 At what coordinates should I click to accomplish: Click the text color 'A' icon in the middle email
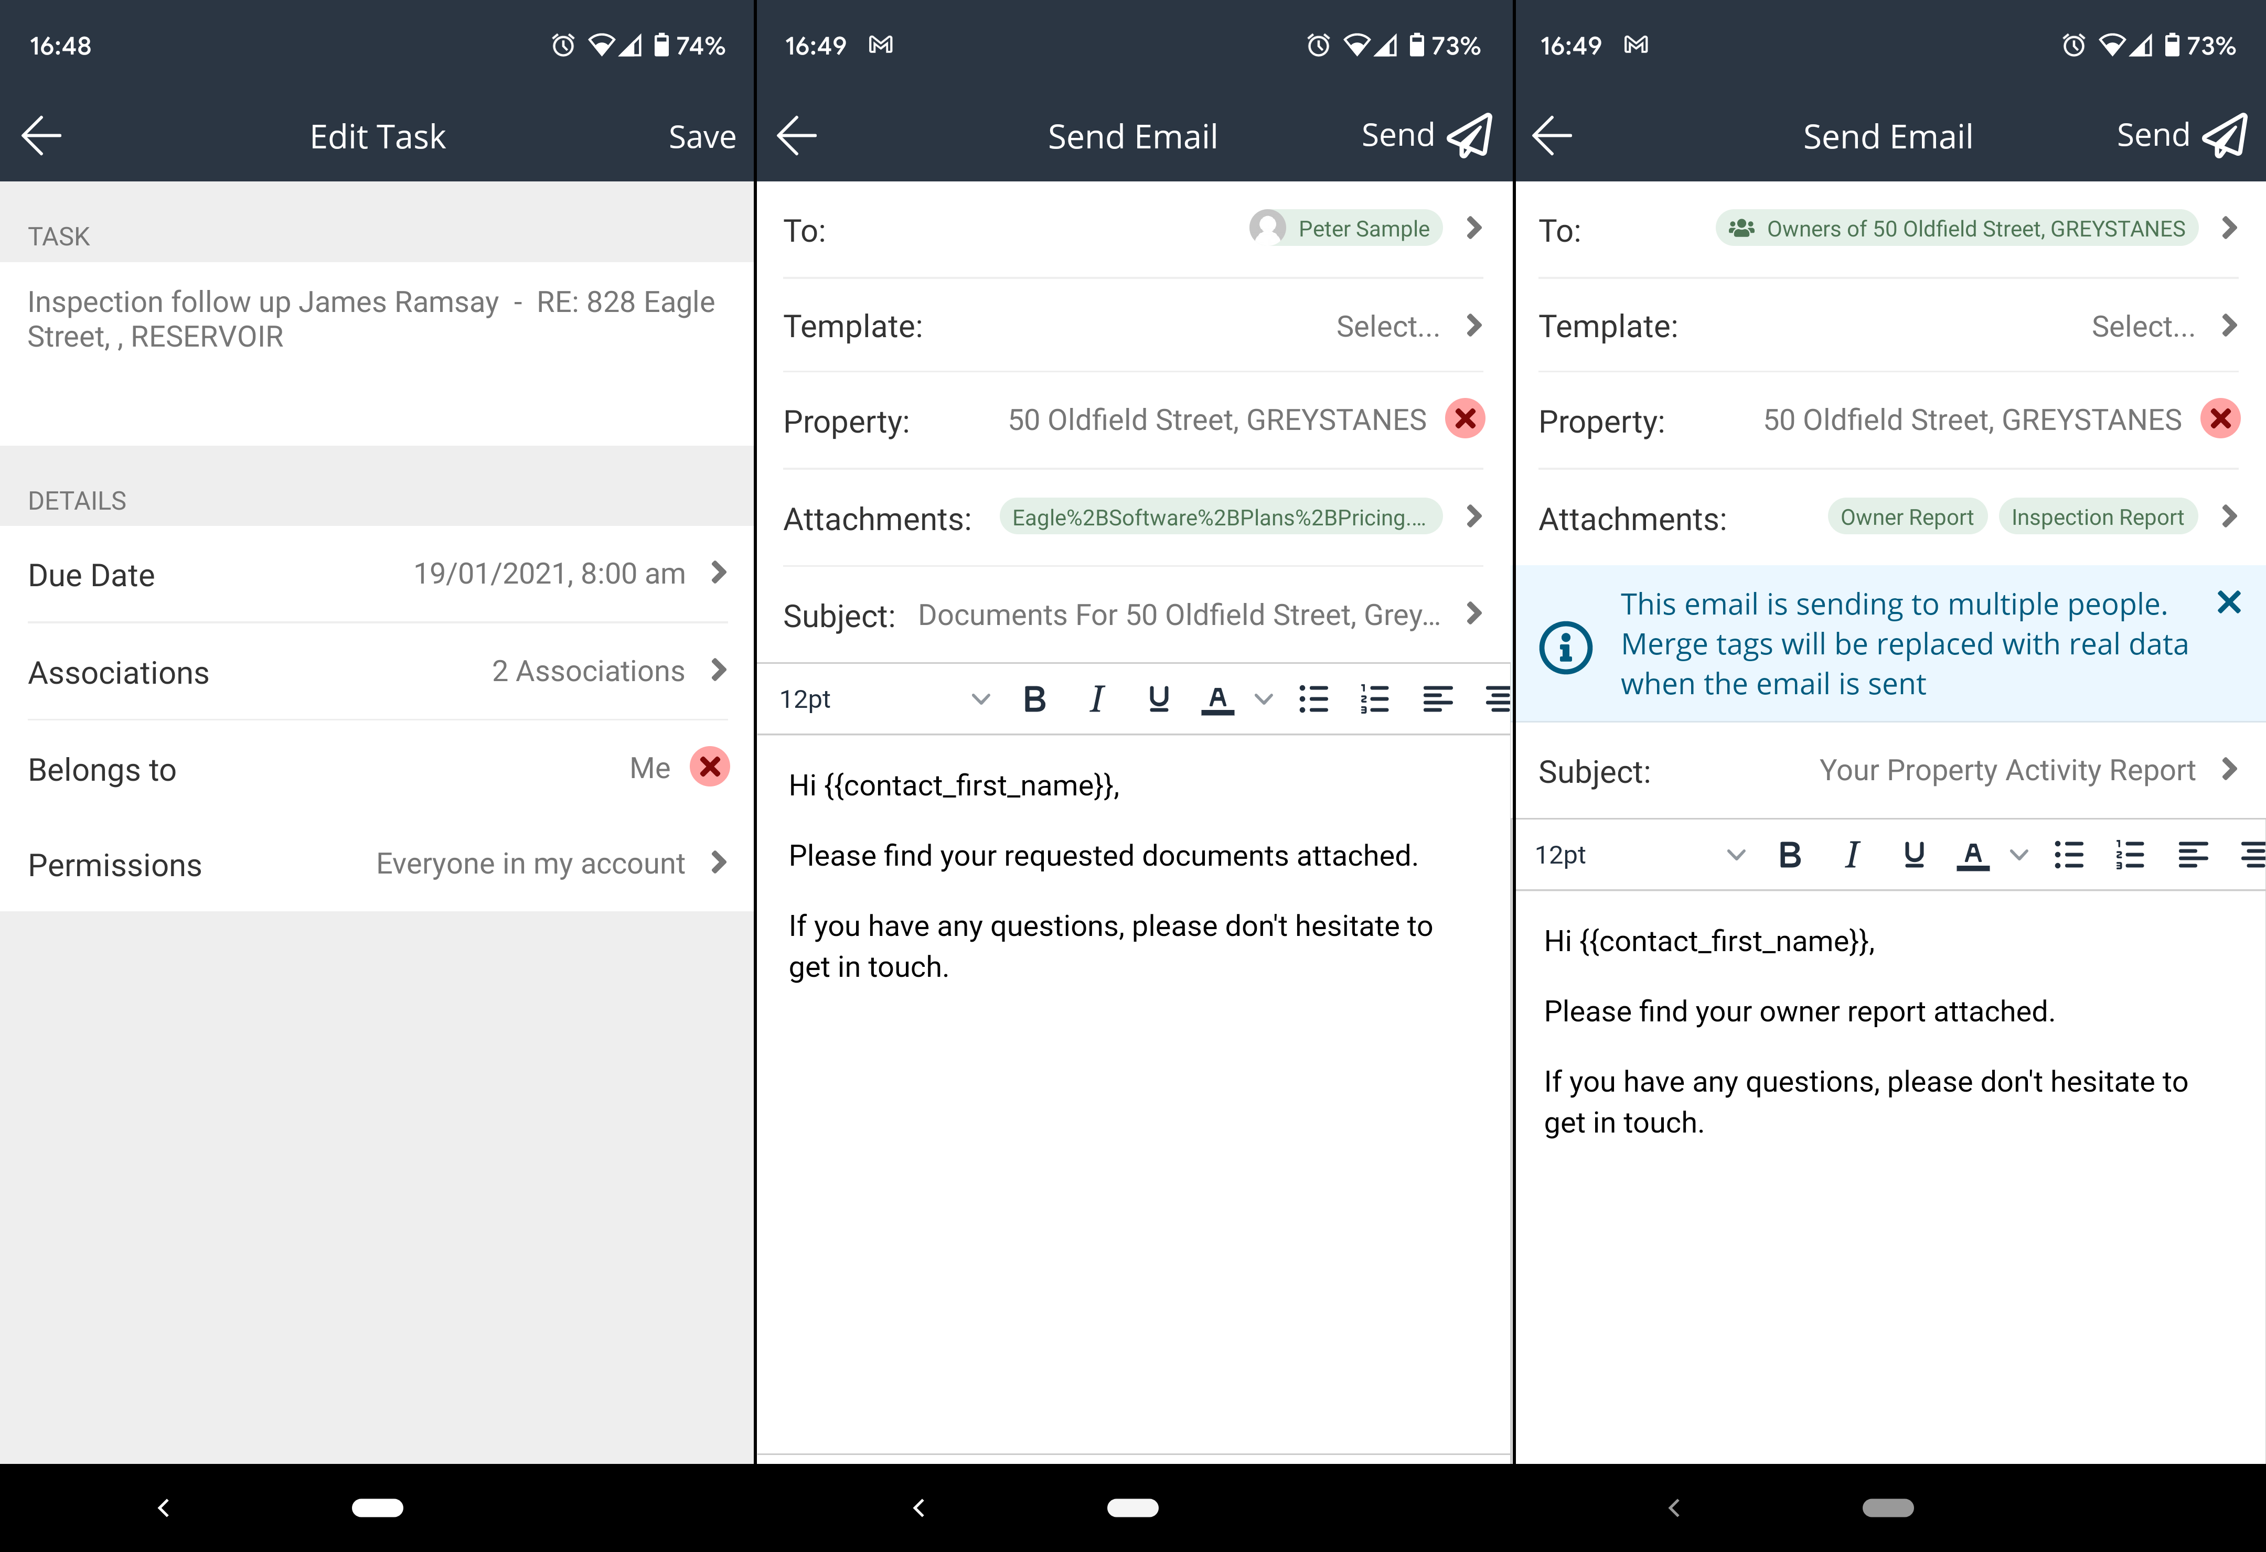[x=1217, y=699]
